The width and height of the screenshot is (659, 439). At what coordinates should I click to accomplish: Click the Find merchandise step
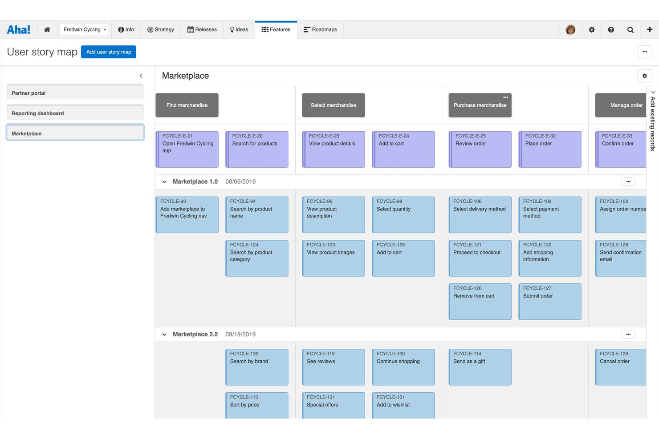187,105
